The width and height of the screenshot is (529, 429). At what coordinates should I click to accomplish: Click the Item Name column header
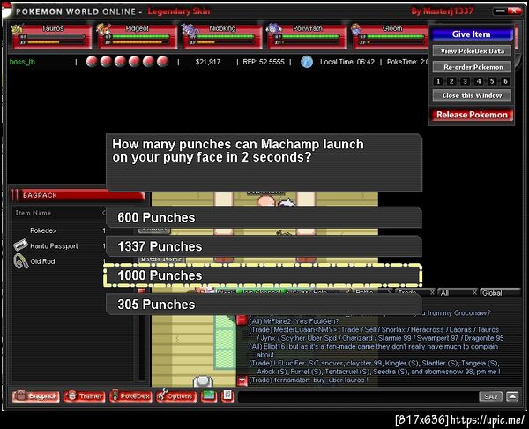(x=34, y=213)
